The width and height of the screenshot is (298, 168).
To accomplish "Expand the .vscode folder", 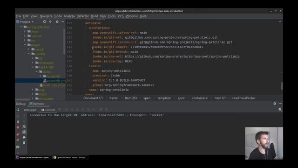I will tap(25, 36).
